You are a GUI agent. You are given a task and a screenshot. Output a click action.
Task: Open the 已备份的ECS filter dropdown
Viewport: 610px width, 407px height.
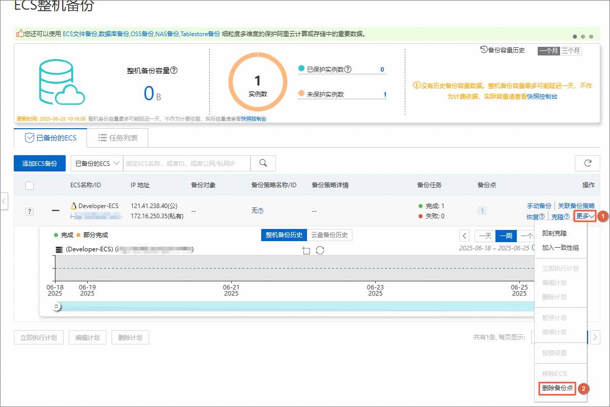(x=97, y=163)
